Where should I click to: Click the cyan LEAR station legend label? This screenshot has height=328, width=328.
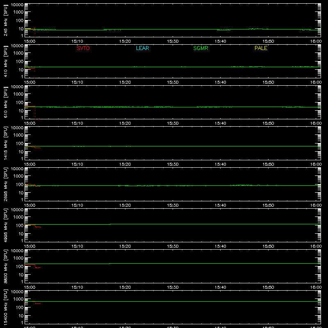pos(142,48)
